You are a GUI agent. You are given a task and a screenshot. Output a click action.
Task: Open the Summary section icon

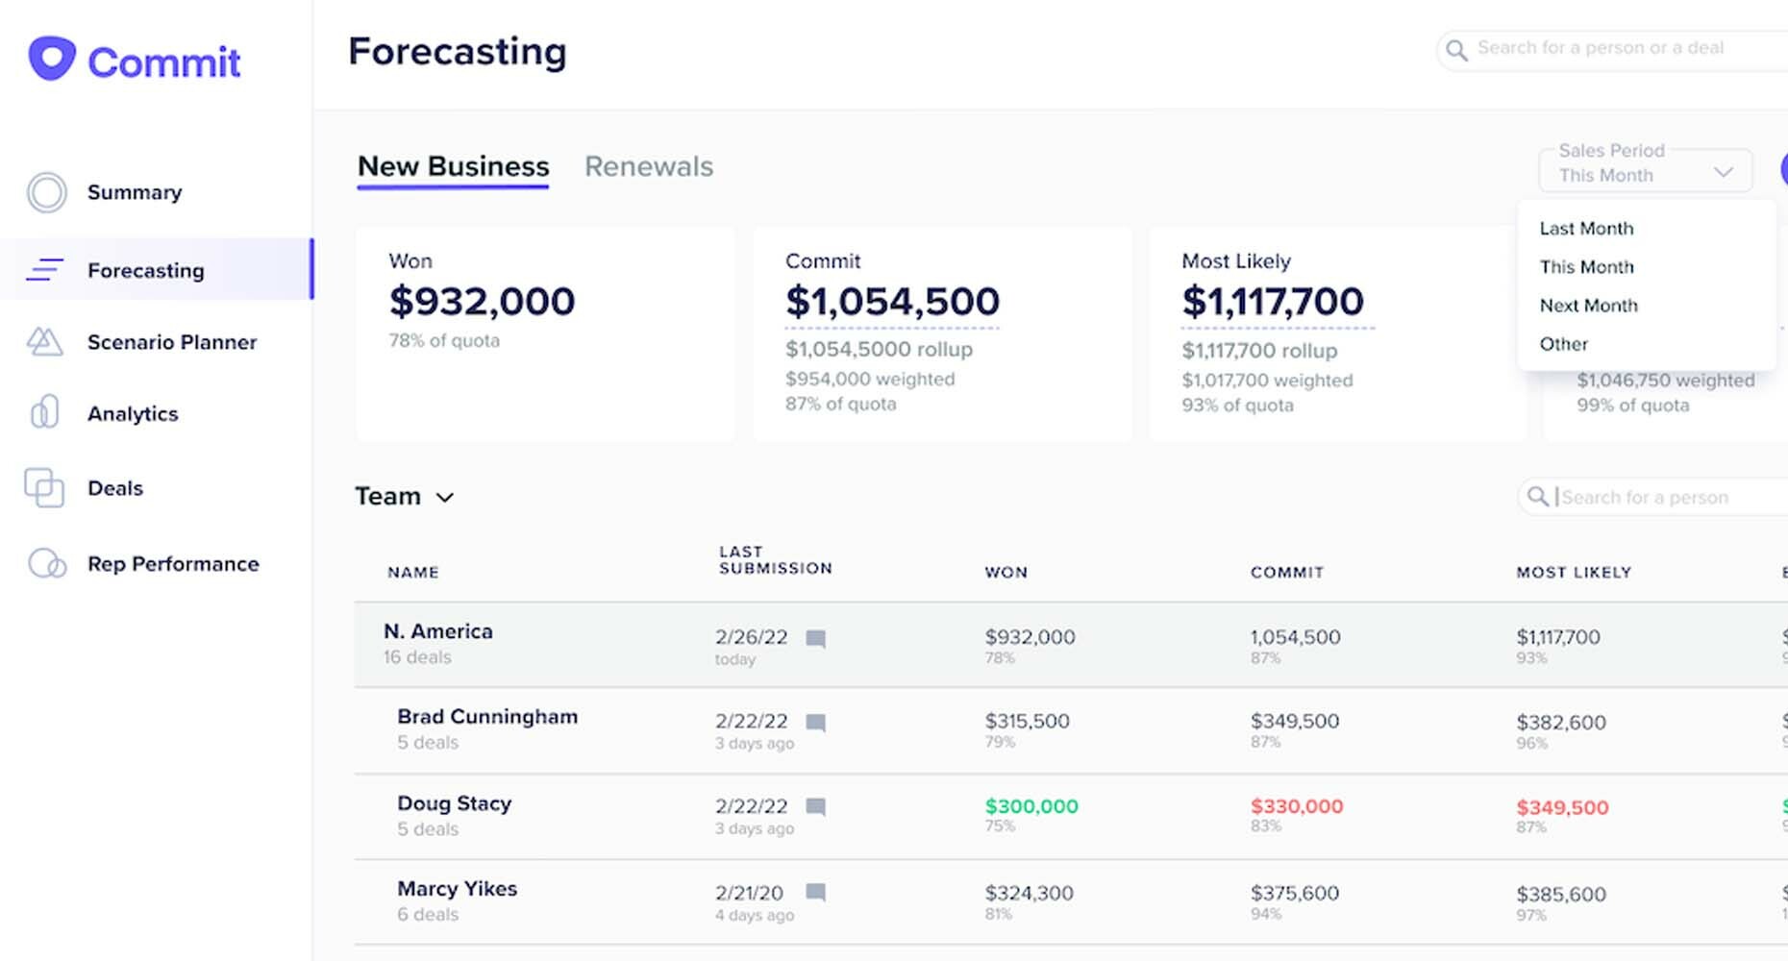tap(45, 192)
